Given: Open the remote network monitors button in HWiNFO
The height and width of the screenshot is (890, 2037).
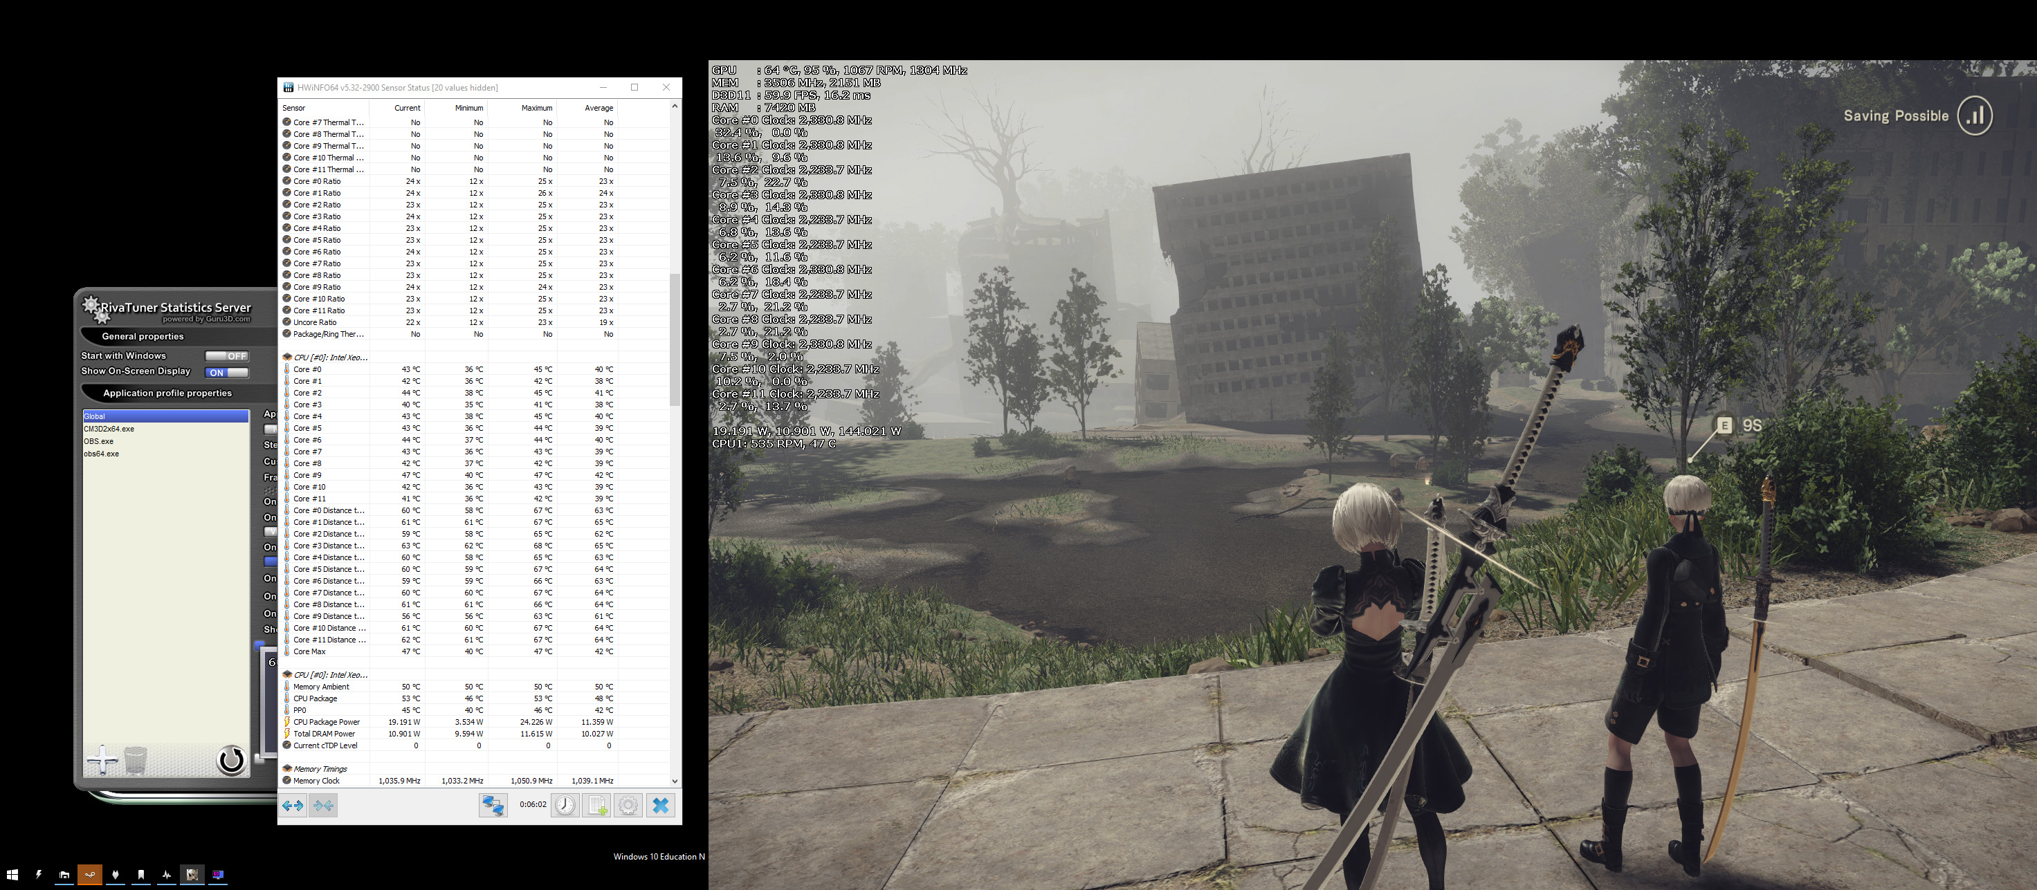Looking at the screenshot, I should (493, 806).
